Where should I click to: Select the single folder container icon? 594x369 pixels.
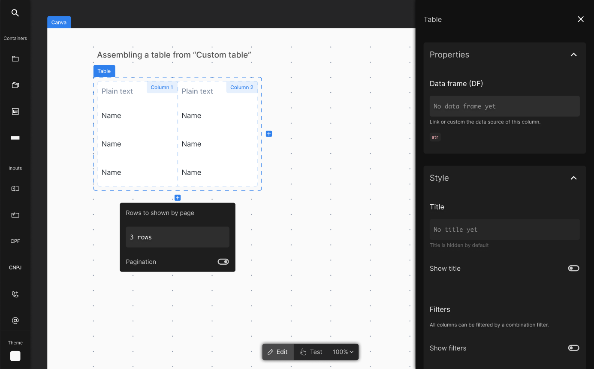[15, 59]
